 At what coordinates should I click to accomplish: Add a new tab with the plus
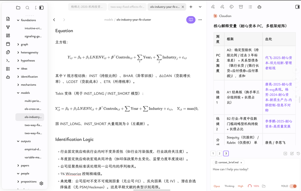coord(191,7)
